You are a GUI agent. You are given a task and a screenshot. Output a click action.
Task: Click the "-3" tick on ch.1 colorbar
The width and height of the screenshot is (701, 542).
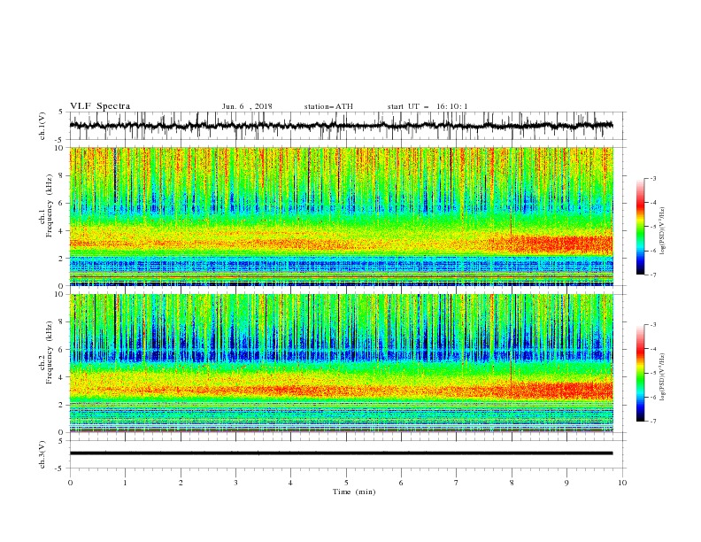tap(652, 178)
